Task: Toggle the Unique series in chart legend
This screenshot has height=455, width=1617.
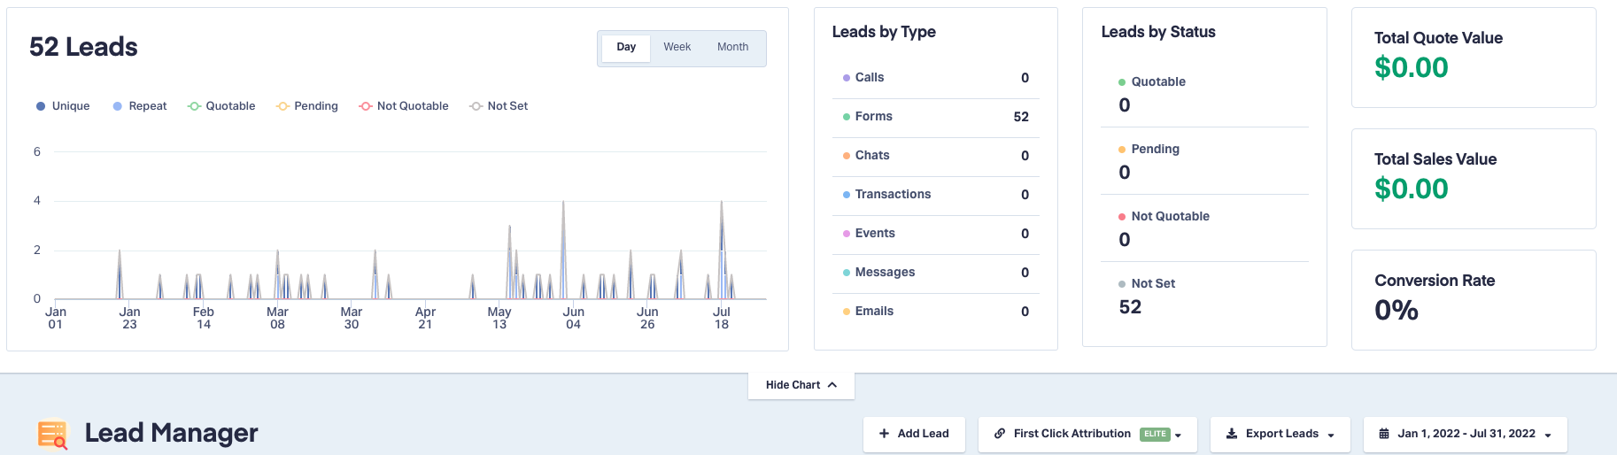Action: pyautogui.click(x=63, y=106)
